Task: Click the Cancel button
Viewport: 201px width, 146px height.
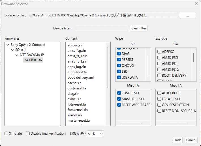Action: tap(191, 140)
